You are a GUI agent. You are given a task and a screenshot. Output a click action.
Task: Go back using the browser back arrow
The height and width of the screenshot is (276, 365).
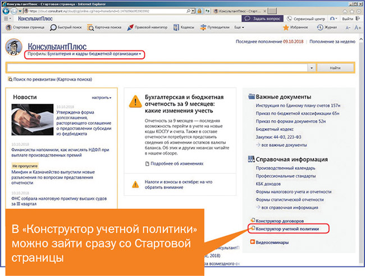click(x=6, y=11)
